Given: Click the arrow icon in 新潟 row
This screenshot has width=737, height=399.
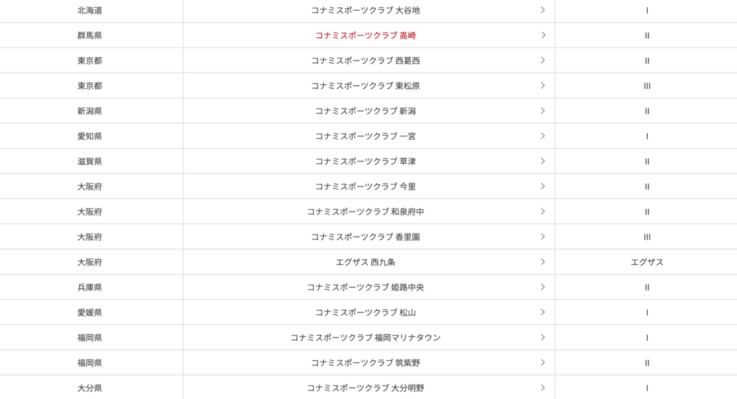Looking at the screenshot, I should 543,111.
